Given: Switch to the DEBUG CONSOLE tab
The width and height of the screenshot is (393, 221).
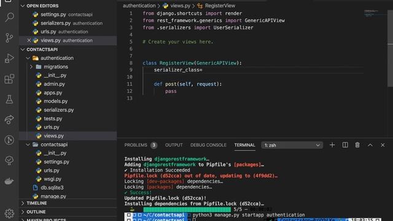Looking at the screenshot, I should click(x=208, y=145).
